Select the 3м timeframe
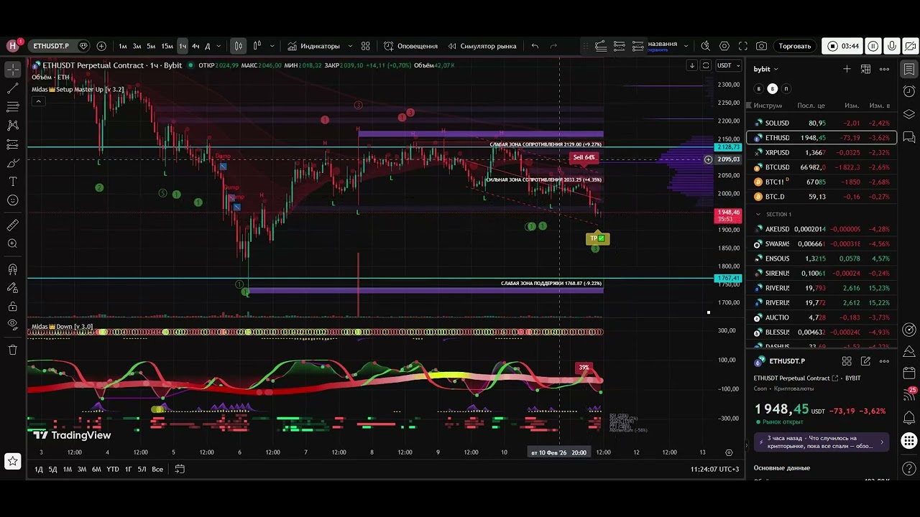Viewport: 920px width, 517px height. pos(137,46)
